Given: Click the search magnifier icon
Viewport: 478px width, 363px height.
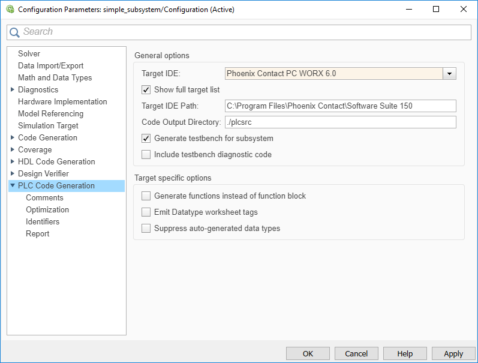Looking at the screenshot, I should (15, 32).
